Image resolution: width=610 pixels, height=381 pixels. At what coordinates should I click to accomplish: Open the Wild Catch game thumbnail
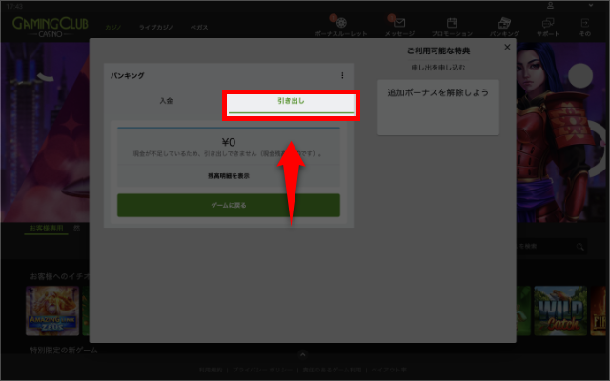point(559,311)
